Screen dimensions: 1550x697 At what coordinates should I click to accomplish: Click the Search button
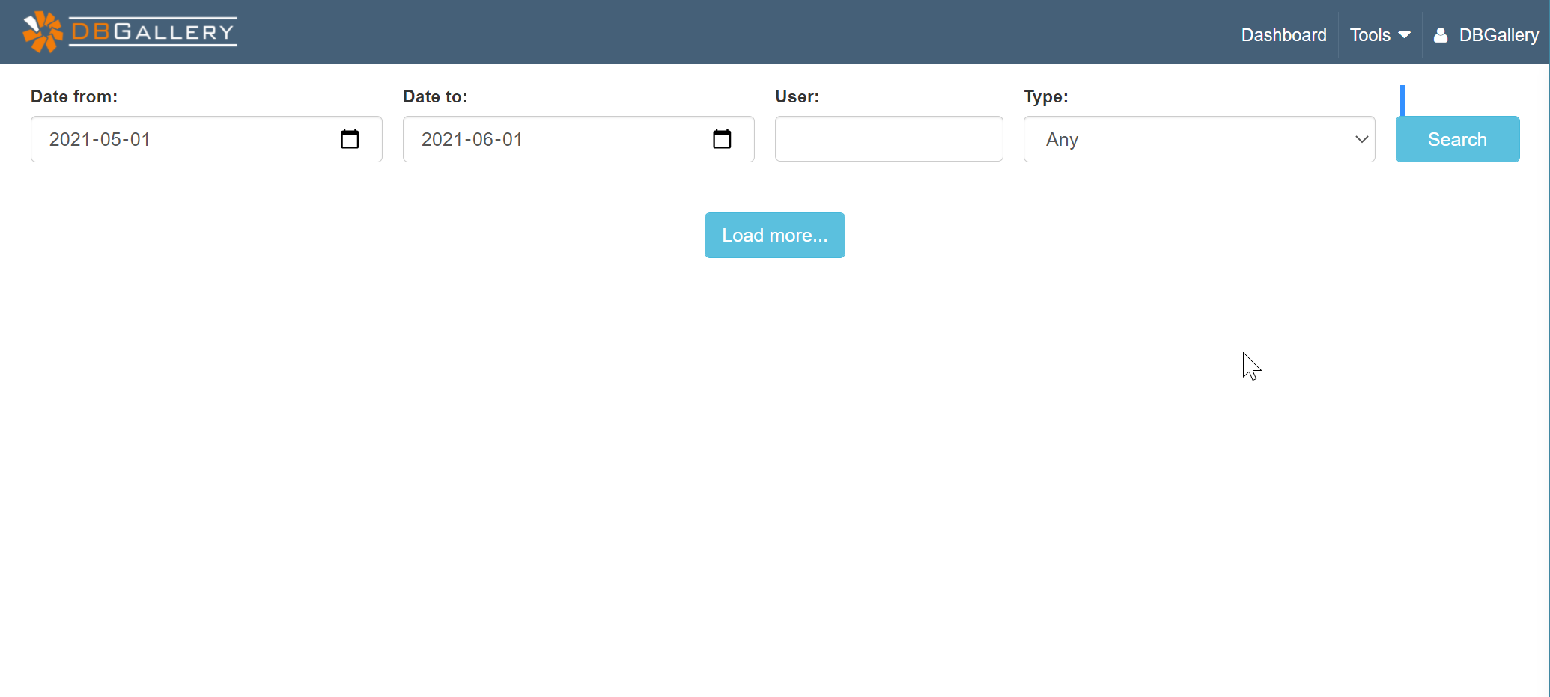(x=1457, y=139)
